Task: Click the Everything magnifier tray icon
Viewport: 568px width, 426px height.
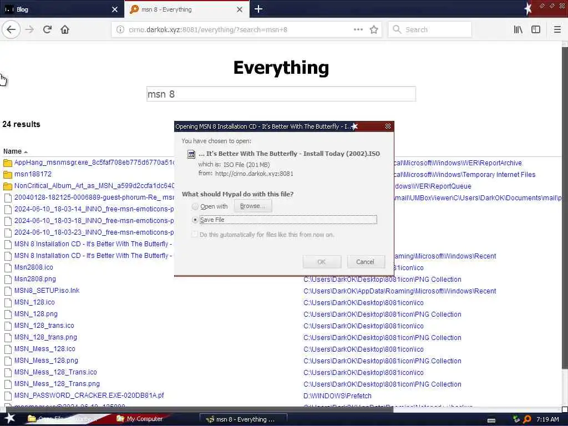Action: click(527, 419)
